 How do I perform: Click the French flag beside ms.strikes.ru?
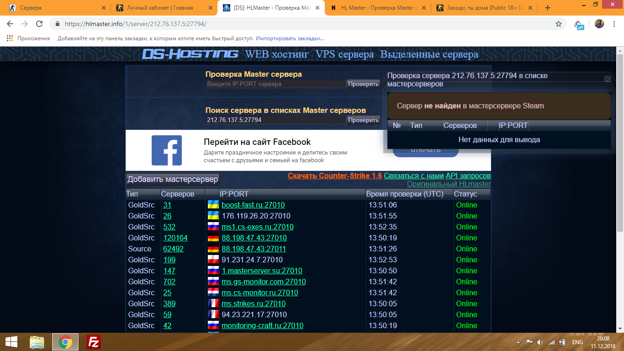[213, 303]
